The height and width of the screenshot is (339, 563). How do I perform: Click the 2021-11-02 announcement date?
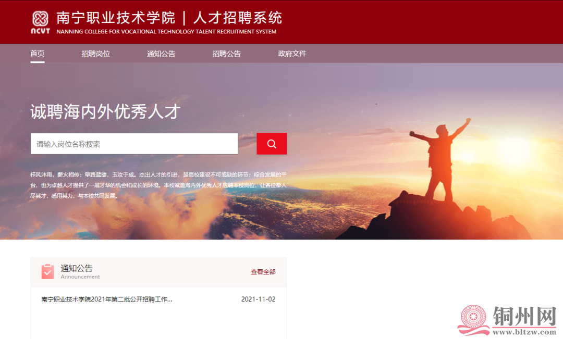[x=258, y=299]
